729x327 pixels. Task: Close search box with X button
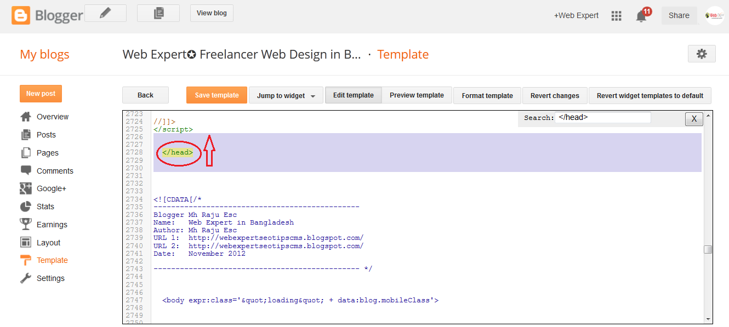[694, 119]
